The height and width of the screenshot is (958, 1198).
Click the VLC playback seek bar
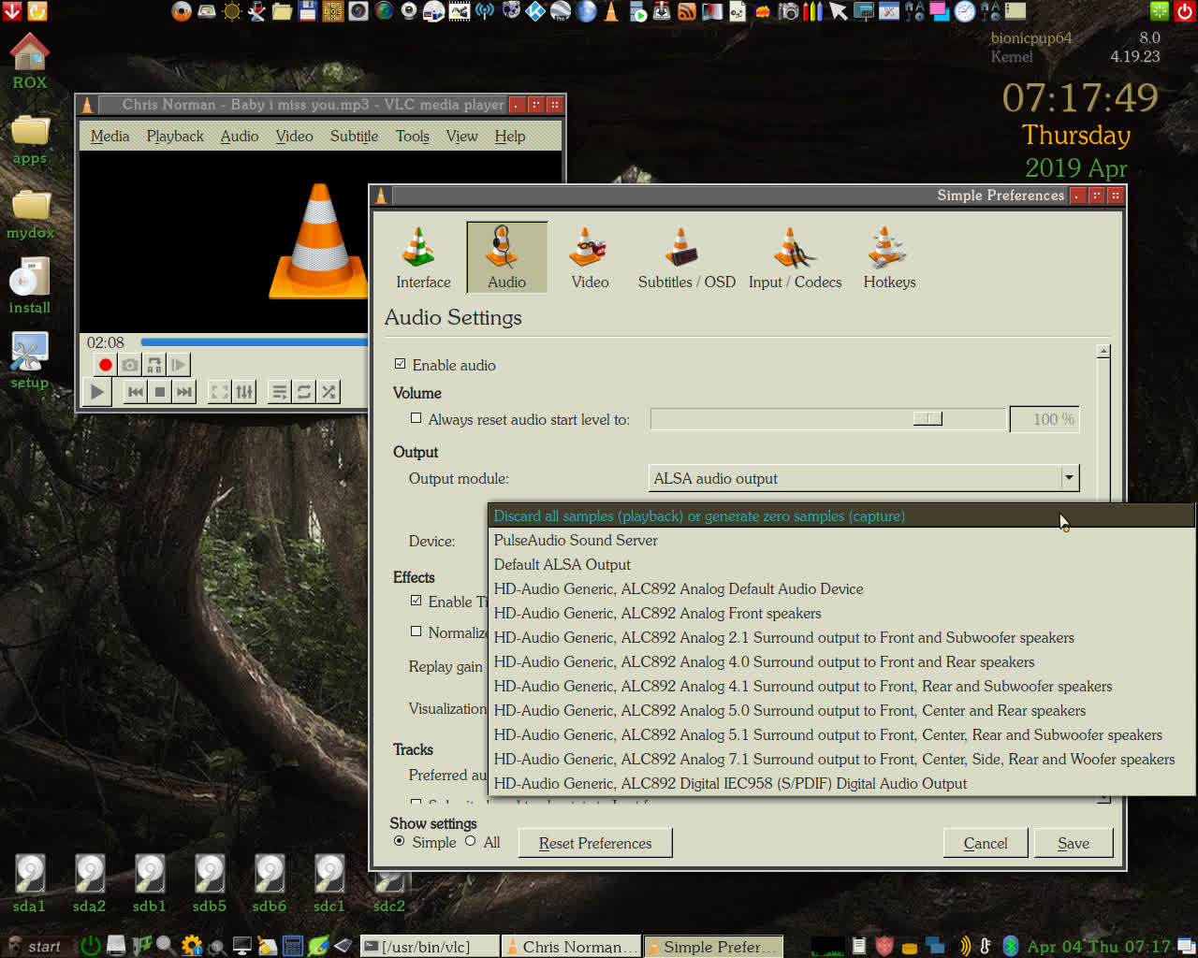point(254,342)
